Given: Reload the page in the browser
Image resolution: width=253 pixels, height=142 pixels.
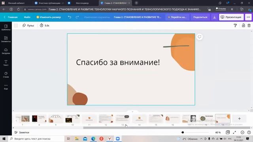Looking at the screenshot, I should (19, 9).
